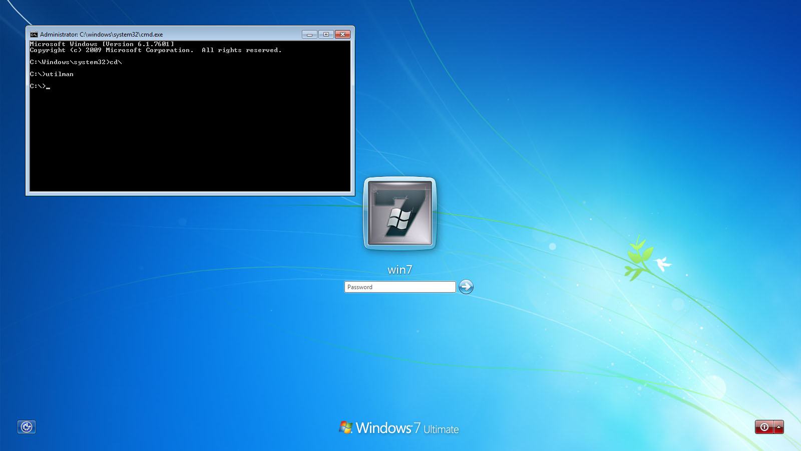Click the Microsoft Windows version line
Image resolution: width=801 pixels, height=451 pixels.
(102, 44)
